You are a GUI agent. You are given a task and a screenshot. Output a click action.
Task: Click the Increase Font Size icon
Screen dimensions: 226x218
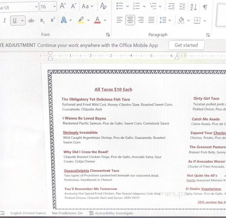(63, 6)
